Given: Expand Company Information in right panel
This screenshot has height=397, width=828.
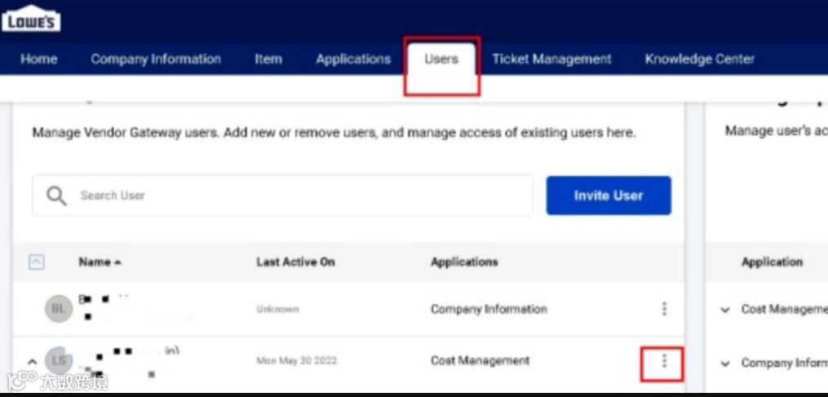Looking at the screenshot, I should 725,364.
